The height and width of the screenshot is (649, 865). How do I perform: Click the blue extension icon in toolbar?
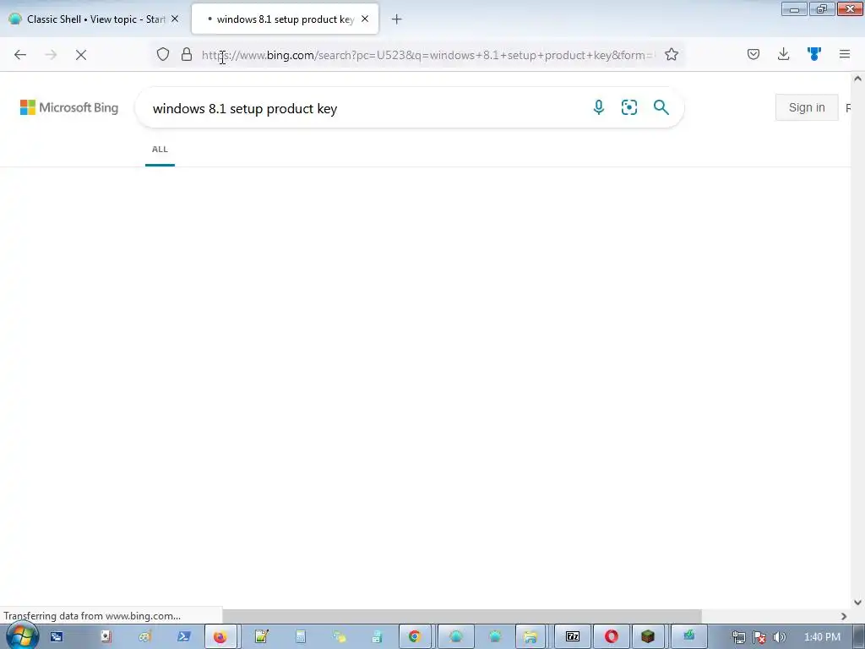click(x=813, y=54)
